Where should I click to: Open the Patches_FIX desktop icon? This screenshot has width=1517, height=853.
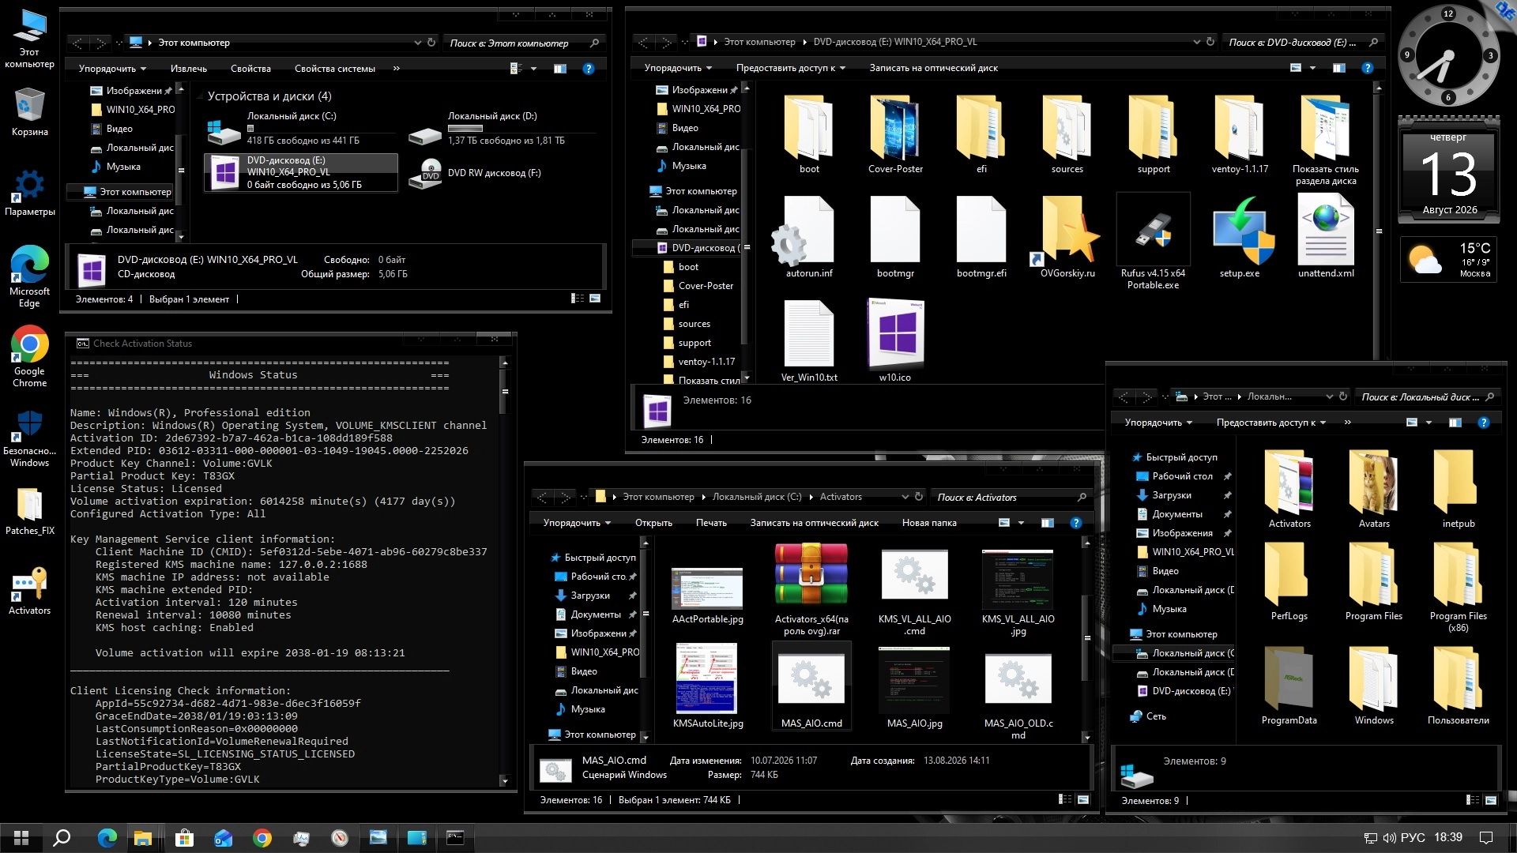(x=29, y=511)
